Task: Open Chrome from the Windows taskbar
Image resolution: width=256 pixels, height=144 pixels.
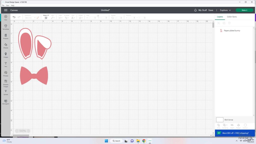Action: click(x=144, y=141)
